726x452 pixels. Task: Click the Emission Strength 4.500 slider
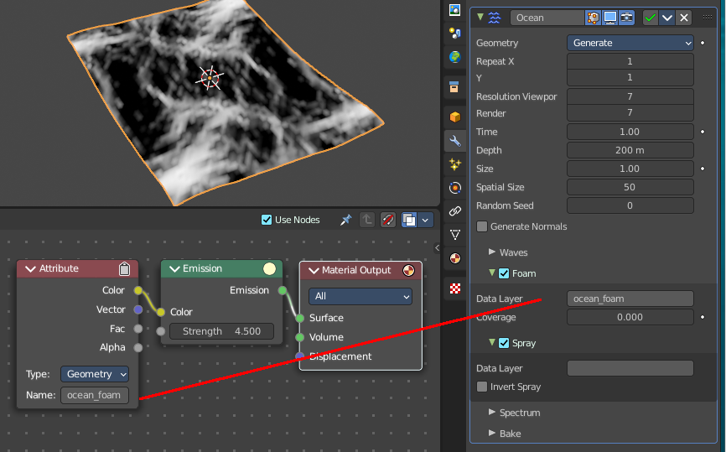(x=221, y=331)
